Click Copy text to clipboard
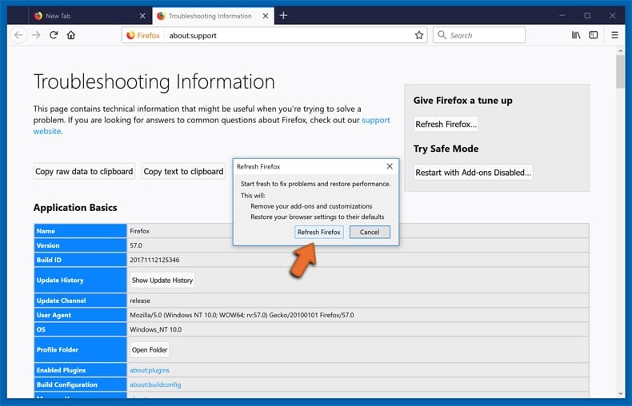This screenshot has height=406, width=632. (183, 171)
